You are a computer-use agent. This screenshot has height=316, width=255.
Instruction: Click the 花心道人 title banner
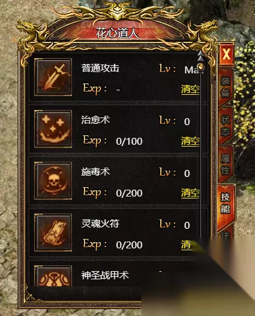[x=117, y=33]
